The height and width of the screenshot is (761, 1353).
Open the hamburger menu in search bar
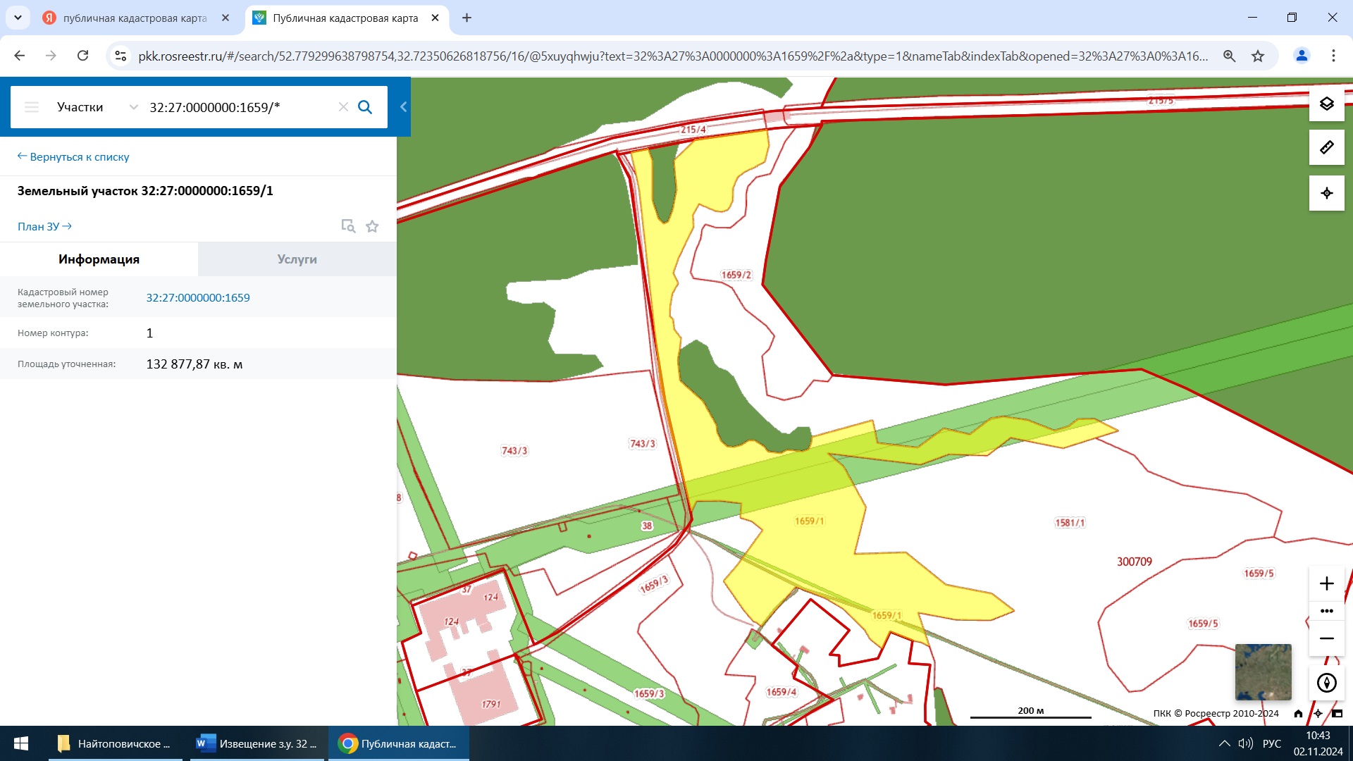tap(32, 107)
